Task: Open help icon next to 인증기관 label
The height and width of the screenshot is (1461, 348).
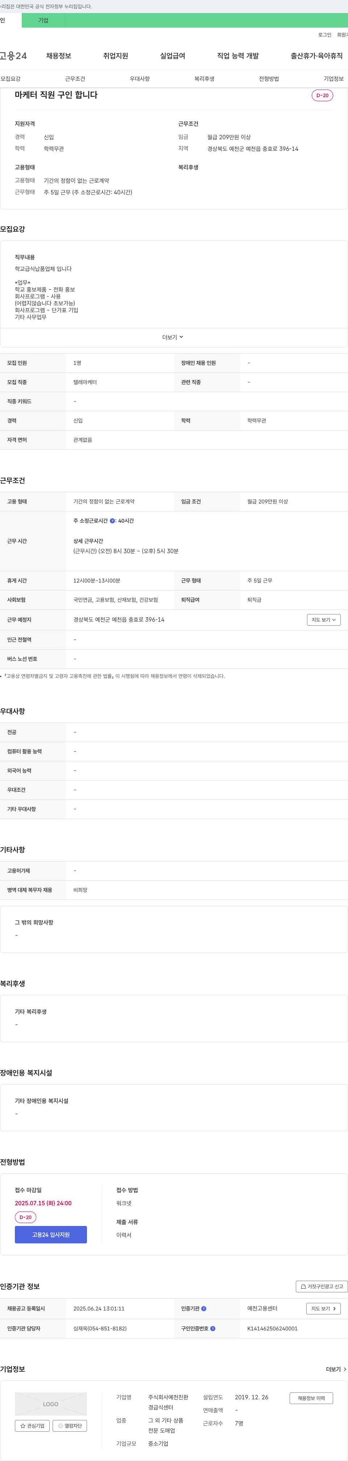Action: click(x=204, y=1308)
